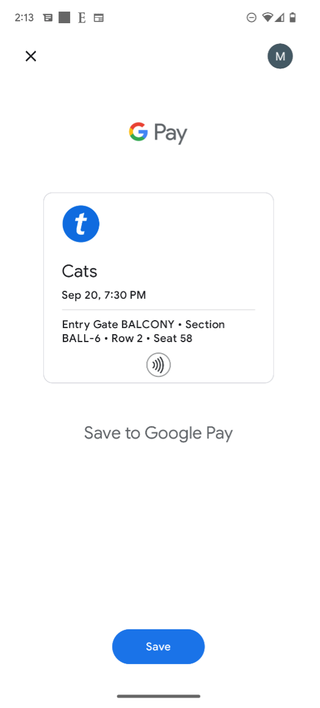Tap the calendar notification icon
The height and width of the screenshot is (708, 320).
(x=99, y=18)
